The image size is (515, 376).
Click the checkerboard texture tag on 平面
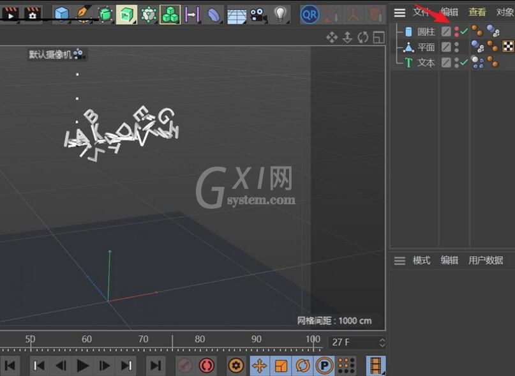coord(508,47)
